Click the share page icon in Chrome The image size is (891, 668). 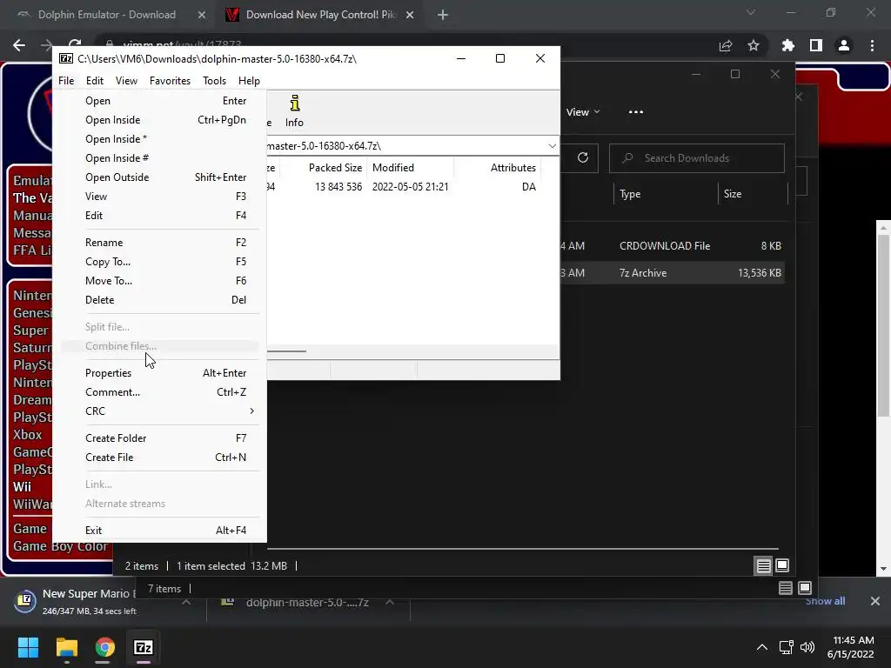(x=726, y=45)
